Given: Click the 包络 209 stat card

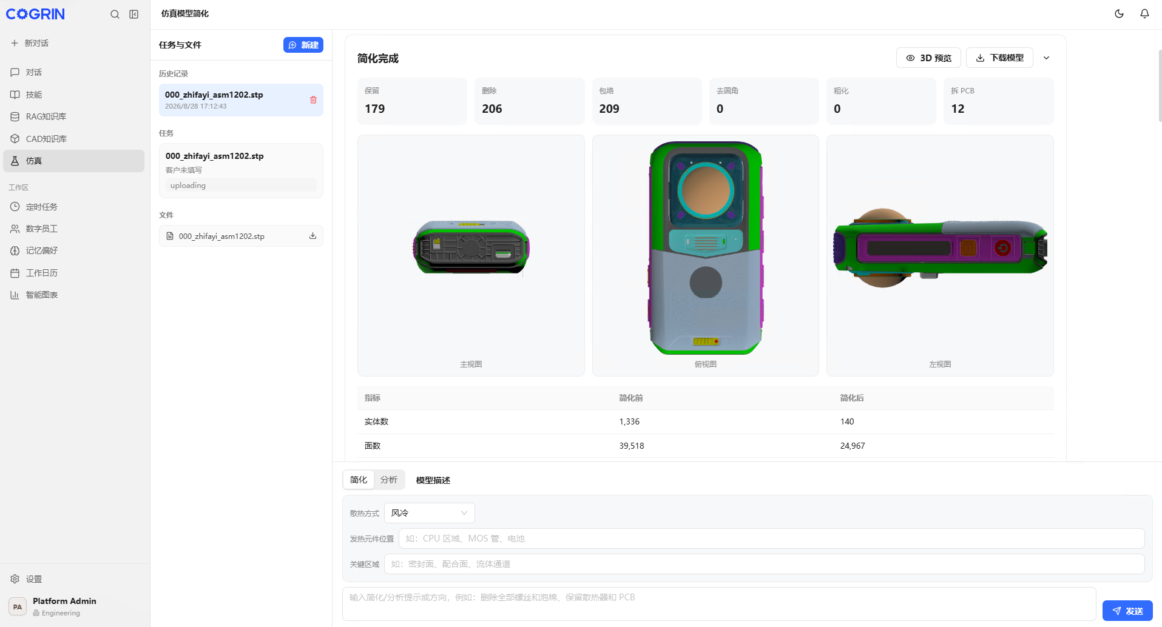Looking at the screenshot, I should pos(647,101).
